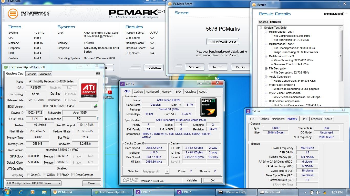This screenshot has width=350, height=196.
Task: Open the Windows Start orb
Action: [x=7, y=192]
